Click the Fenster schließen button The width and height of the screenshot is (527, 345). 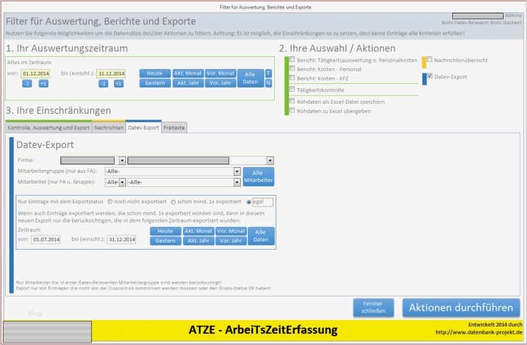pyautogui.click(x=373, y=307)
